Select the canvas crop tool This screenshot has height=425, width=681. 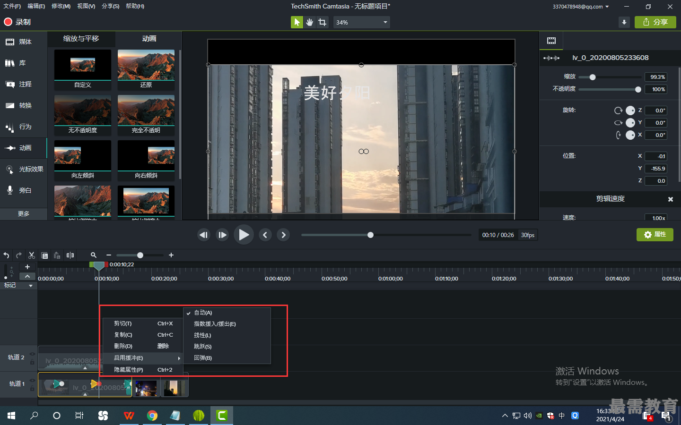pos(323,22)
